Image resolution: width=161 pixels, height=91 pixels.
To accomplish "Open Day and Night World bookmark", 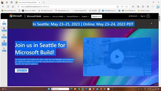I will coord(80,11).
